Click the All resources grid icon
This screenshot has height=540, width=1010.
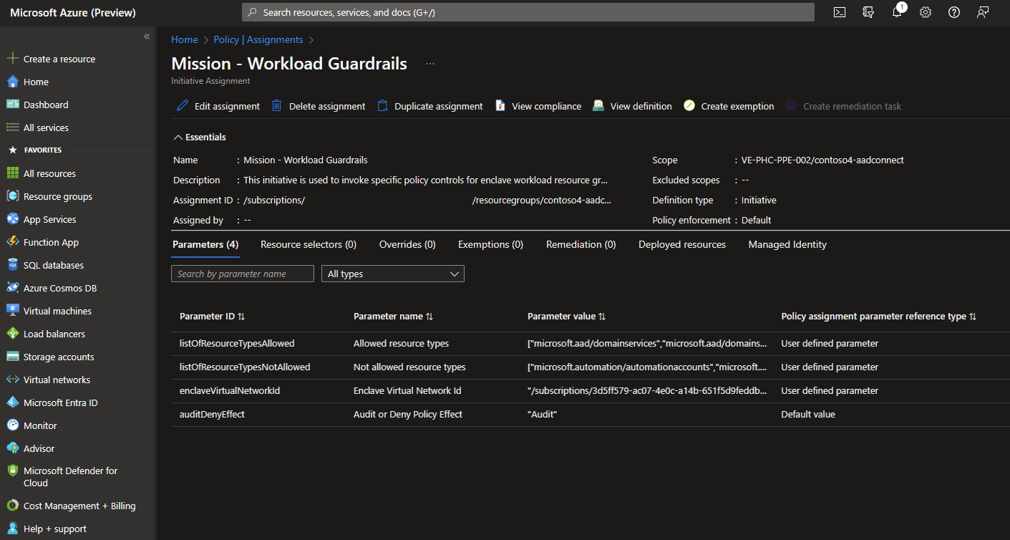12,173
